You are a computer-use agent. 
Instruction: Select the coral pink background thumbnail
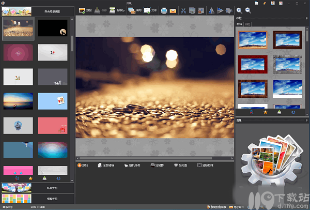pyautogui.click(x=53, y=126)
